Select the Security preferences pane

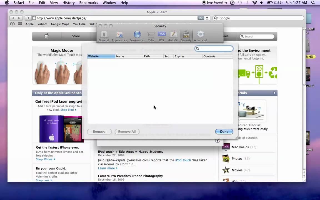186,36
